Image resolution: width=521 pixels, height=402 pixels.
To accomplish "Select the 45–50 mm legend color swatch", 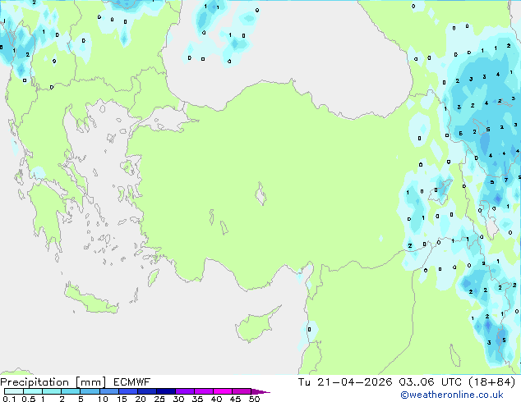I will coord(242,391).
